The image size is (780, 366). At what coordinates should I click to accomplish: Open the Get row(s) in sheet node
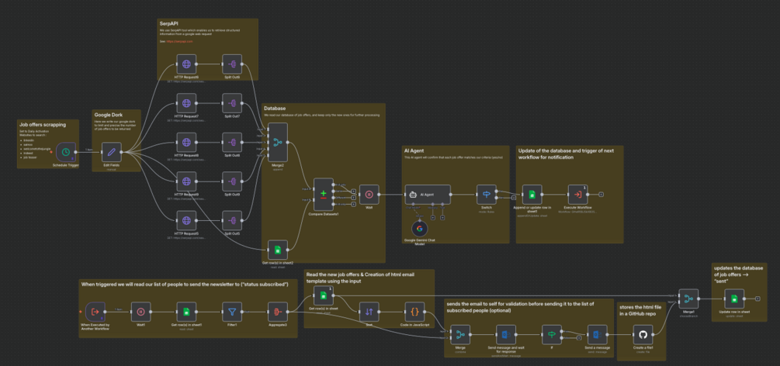tap(324, 296)
